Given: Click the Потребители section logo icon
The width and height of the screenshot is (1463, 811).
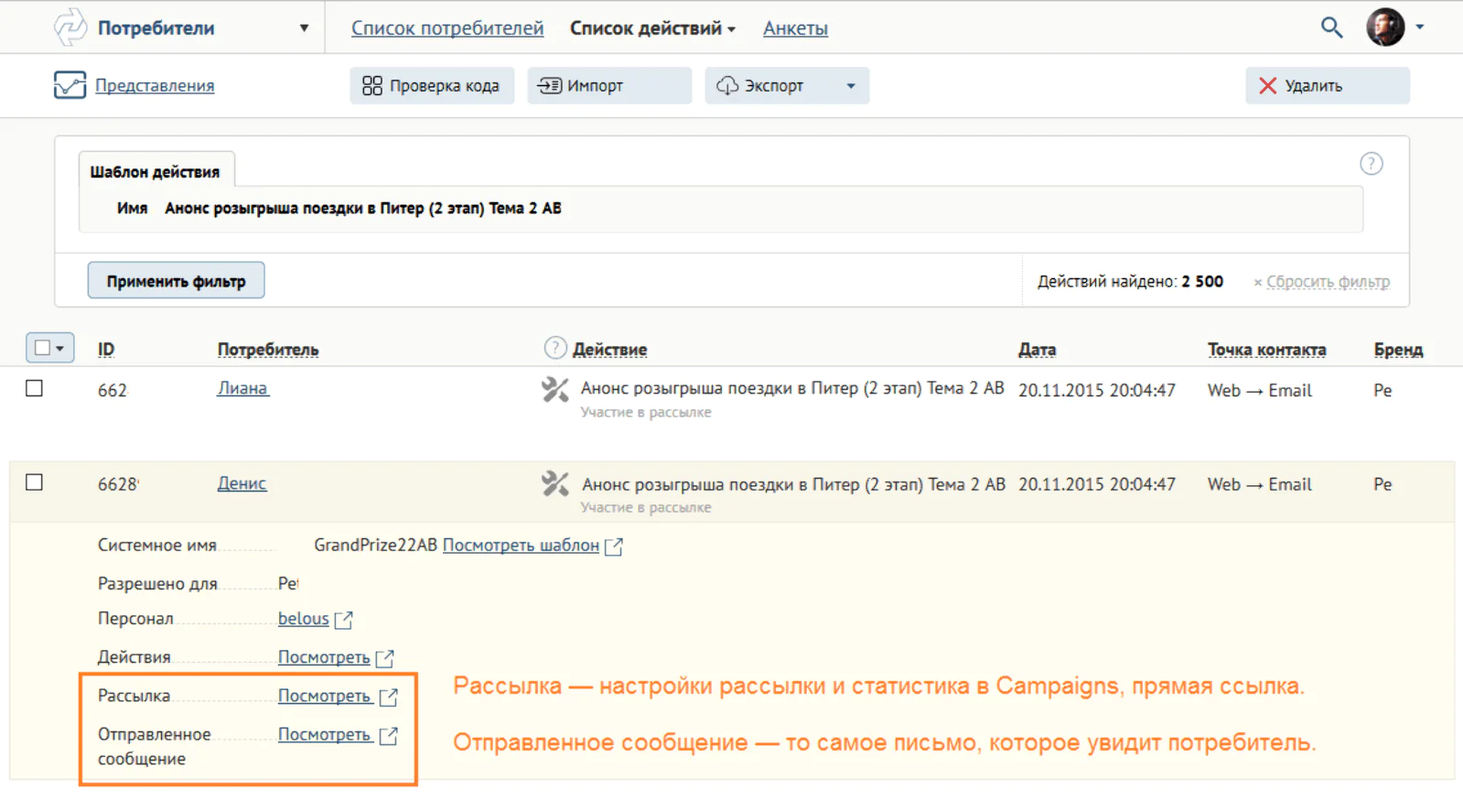Looking at the screenshot, I should pos(70,27).
